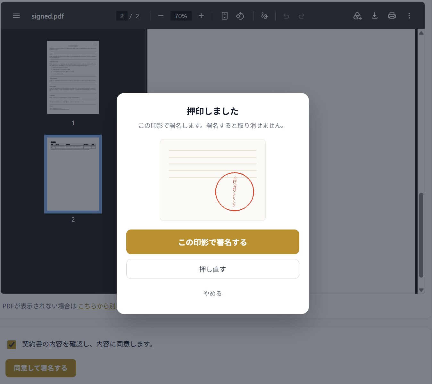This screenshot has height=384, width=432.
Task: Click the fit to page icon
Action: tap(225, 16)
